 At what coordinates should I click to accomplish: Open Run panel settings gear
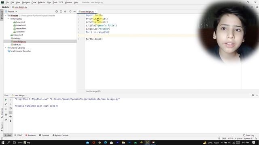point(253,95)
